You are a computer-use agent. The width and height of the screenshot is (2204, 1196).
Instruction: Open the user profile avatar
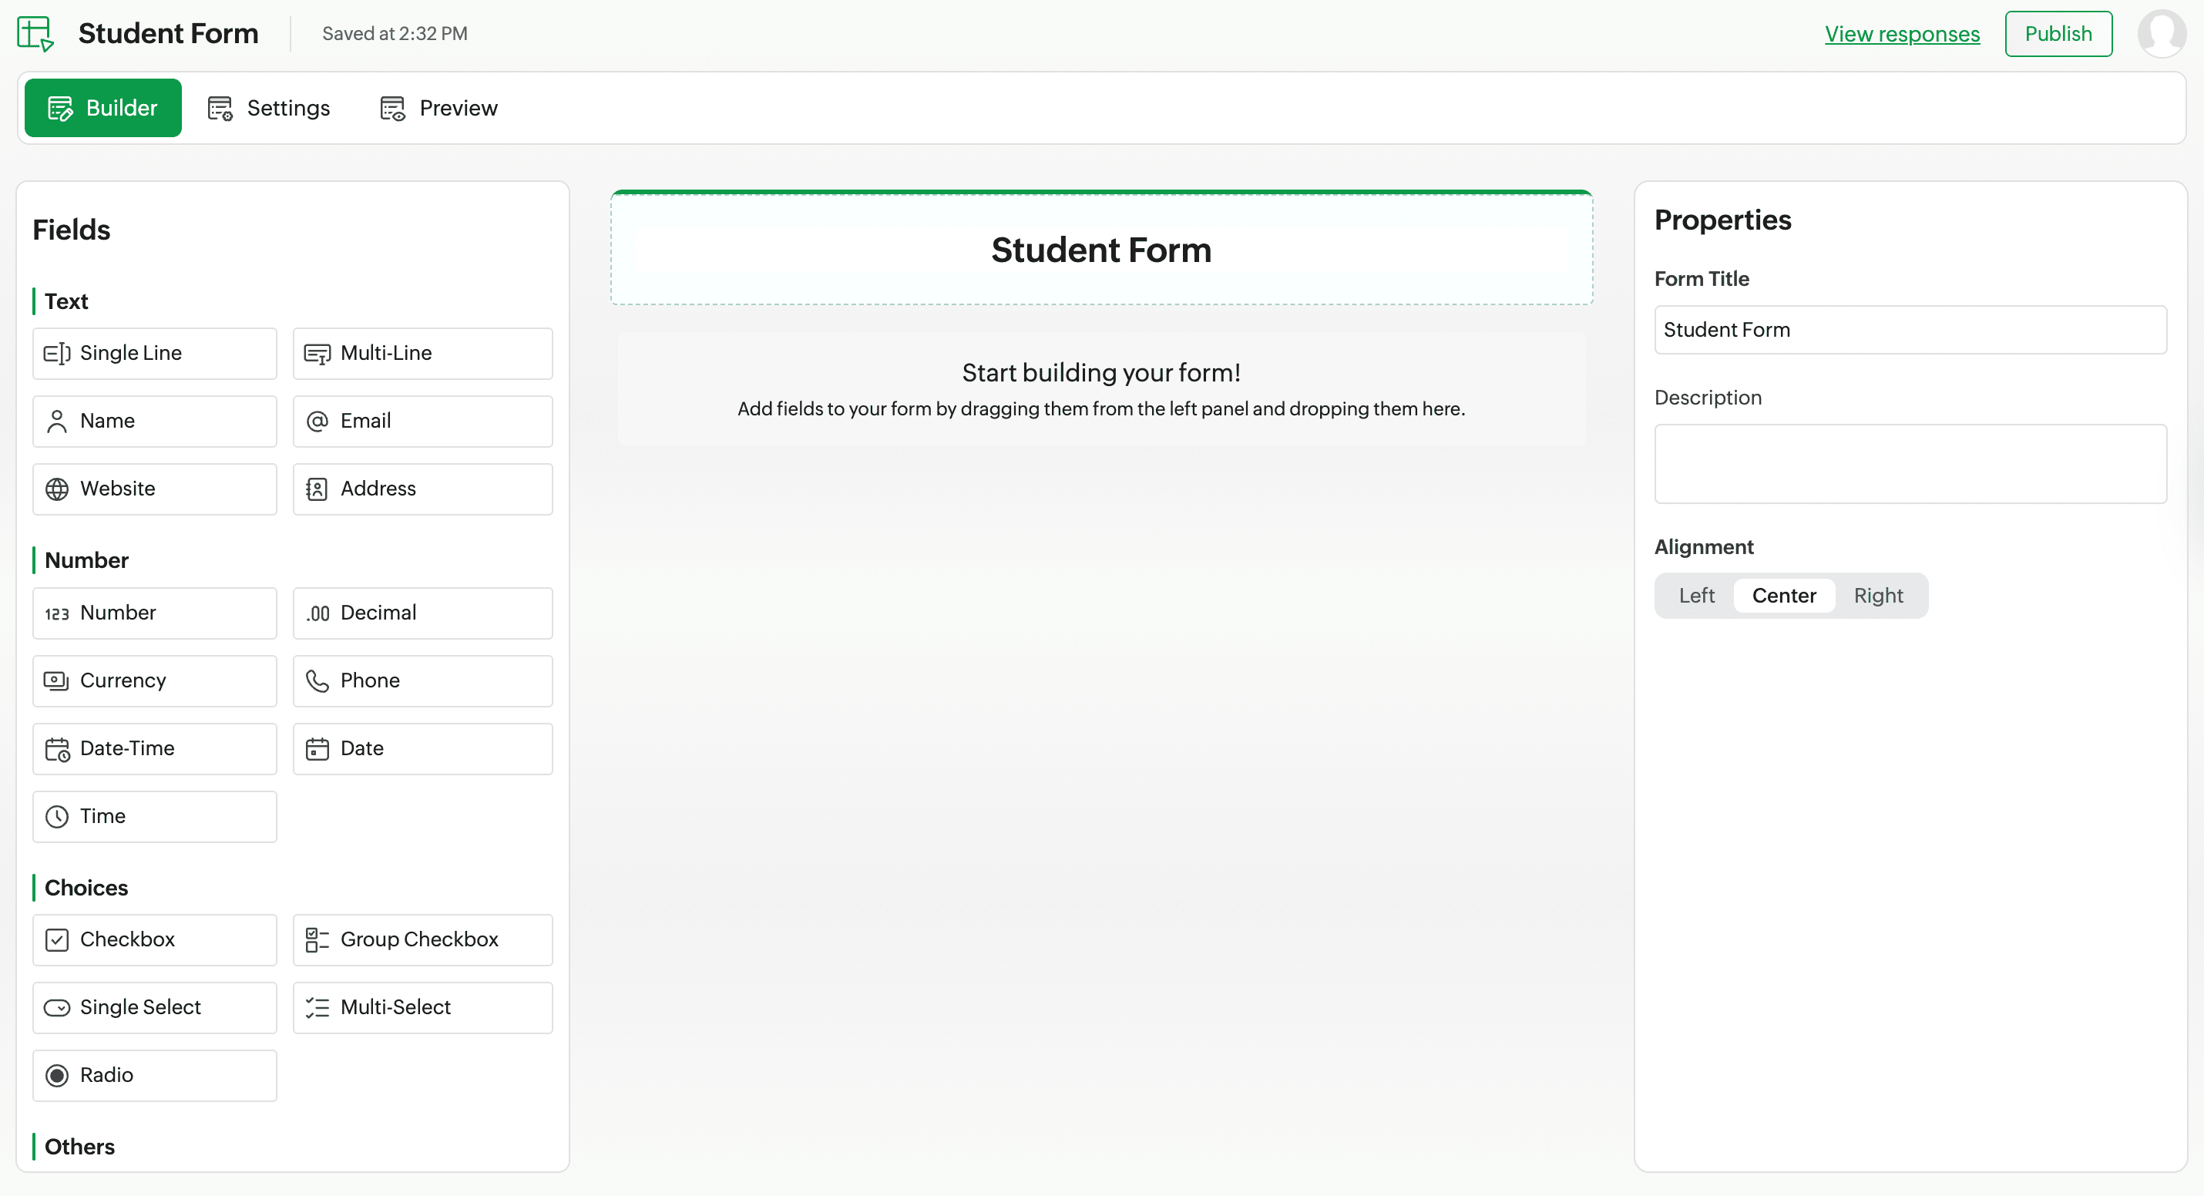(x=2161, y=33)
